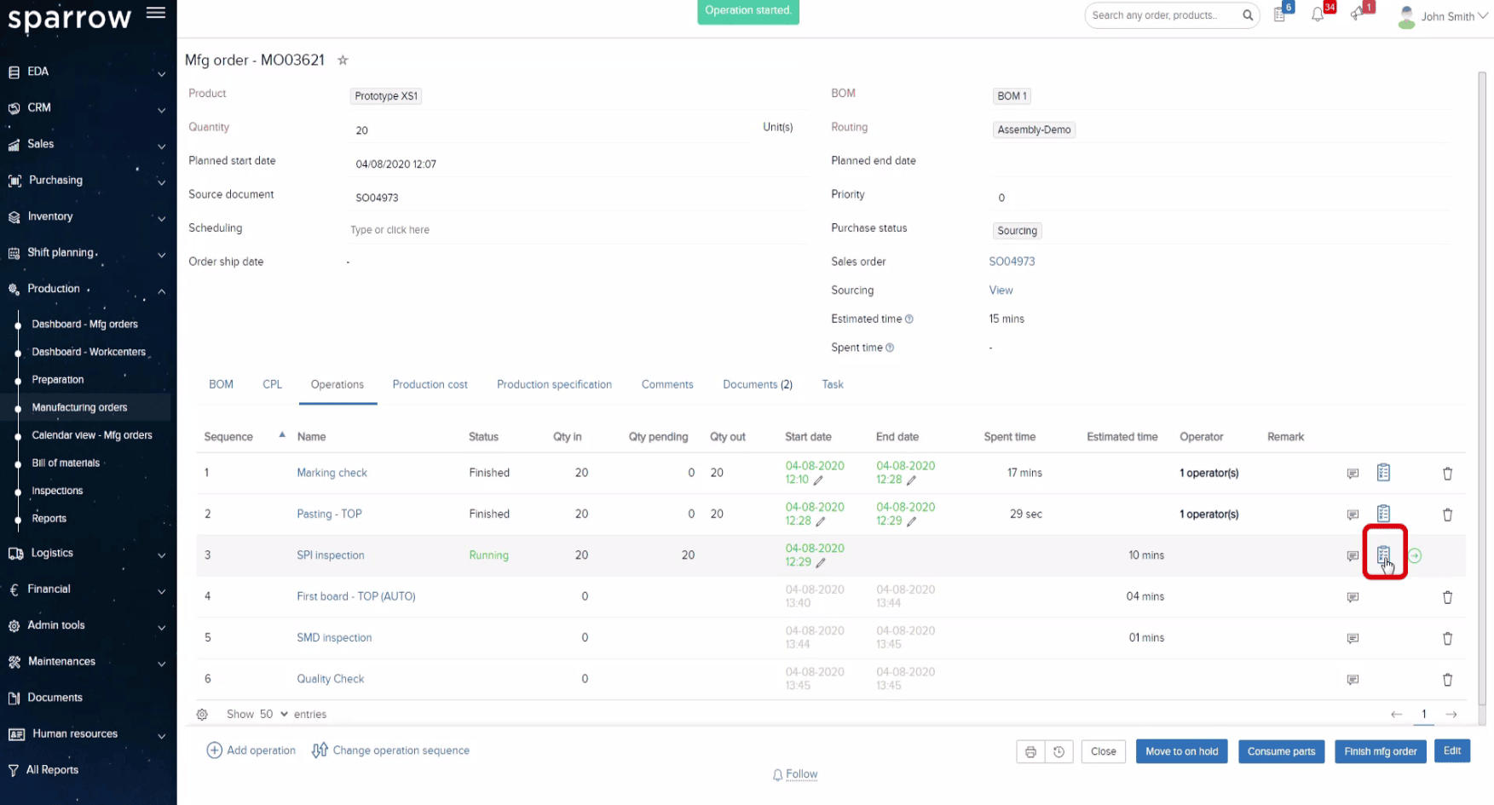Open comment icon for Quality Check row

(1353, 680)
